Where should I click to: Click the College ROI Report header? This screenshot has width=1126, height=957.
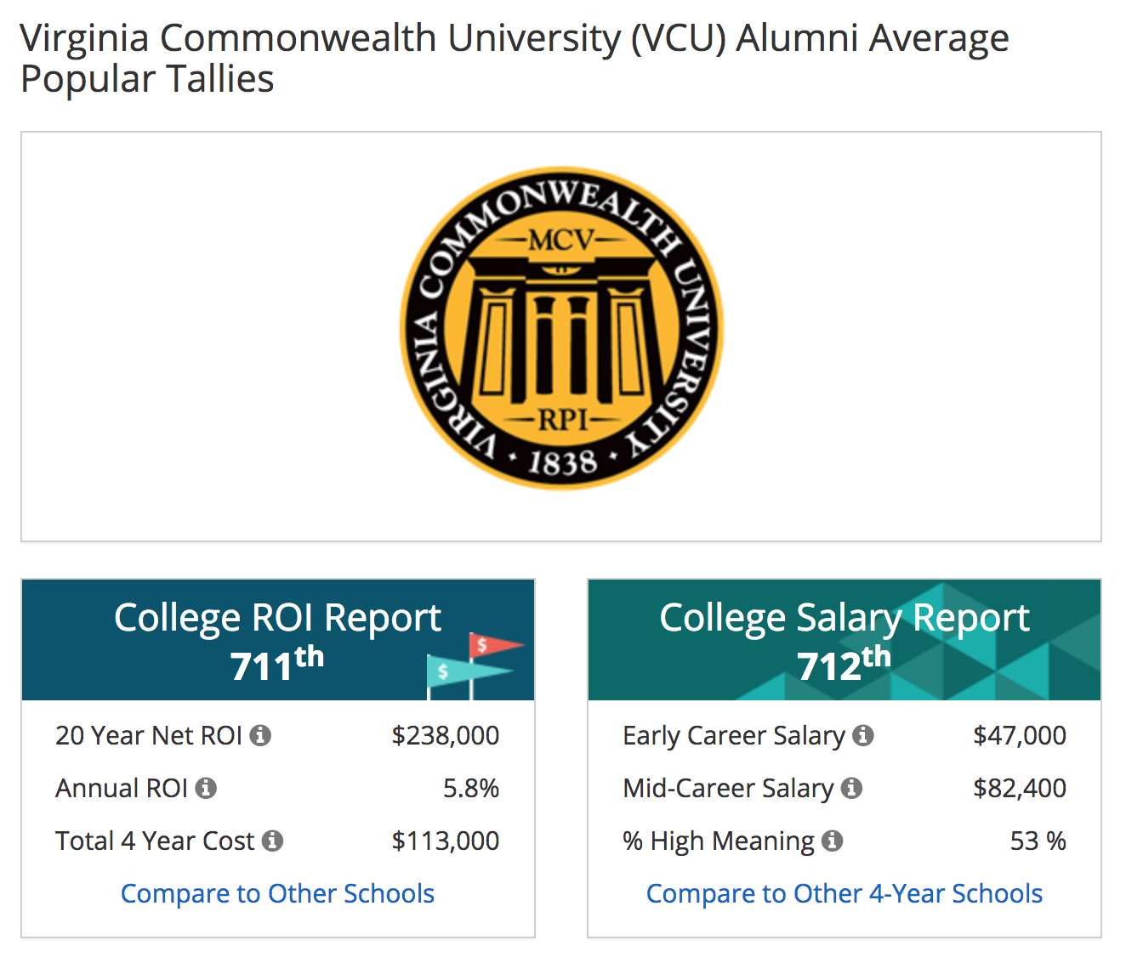pos(277,618)
